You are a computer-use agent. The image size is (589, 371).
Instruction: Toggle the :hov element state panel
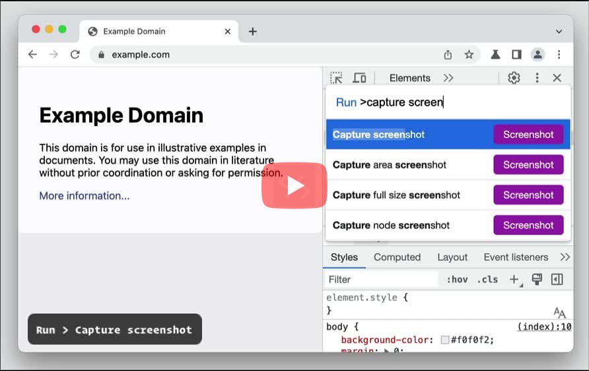(457, 280)
